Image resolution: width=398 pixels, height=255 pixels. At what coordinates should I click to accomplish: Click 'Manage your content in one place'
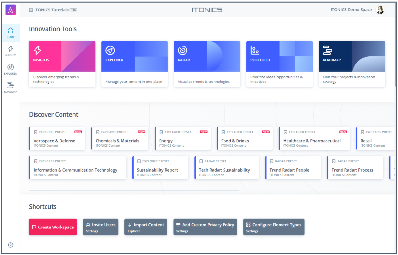(134, 82)
